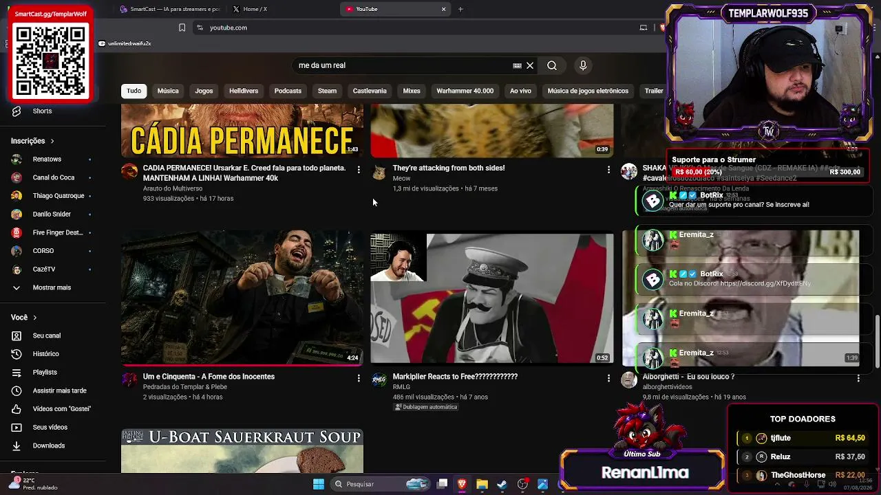Image resolution: width=881 pixels, height=495 pixels.
Task: Start voice search with the microphone
Action: coord(583,65)
